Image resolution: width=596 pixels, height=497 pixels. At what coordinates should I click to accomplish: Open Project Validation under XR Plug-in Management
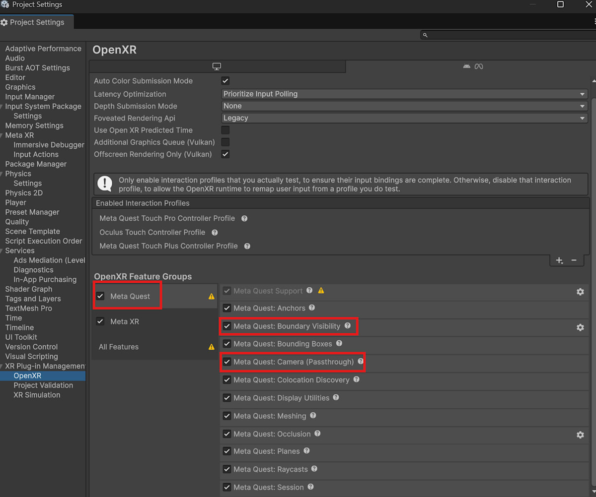tap(43, 385)
